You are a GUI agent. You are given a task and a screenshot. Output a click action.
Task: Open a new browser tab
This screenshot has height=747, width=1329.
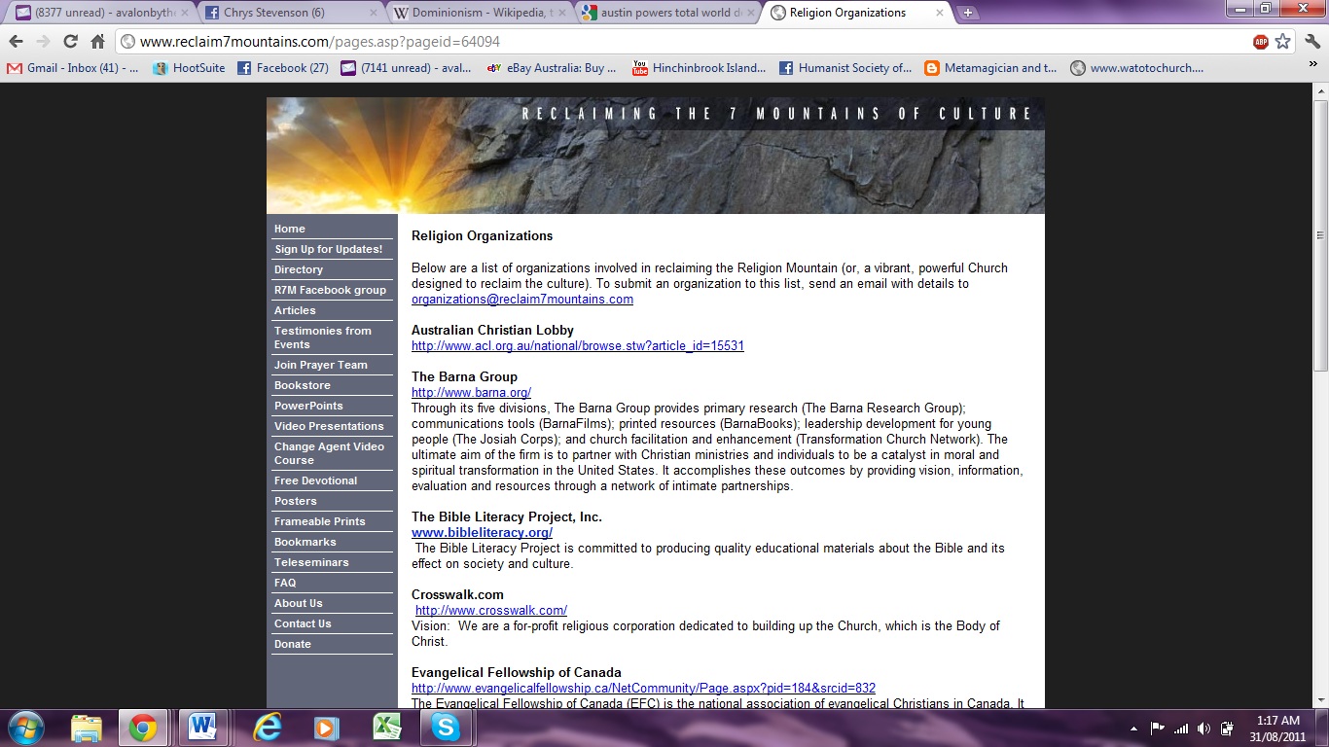pyautogui.click(x=967, y=13)
